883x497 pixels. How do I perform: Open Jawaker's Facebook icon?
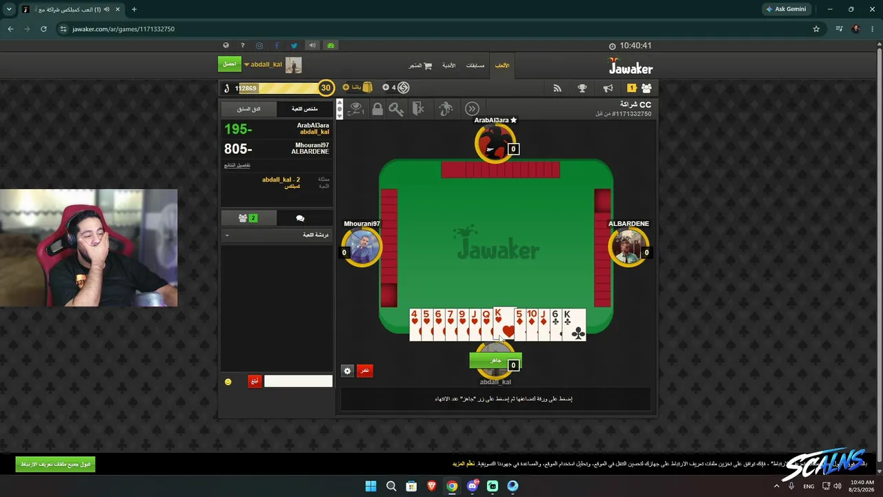coord(277,46)
